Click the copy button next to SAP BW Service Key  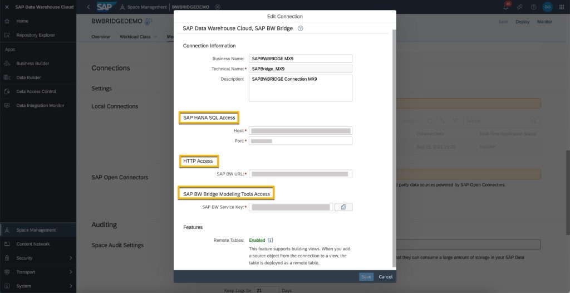343,207
